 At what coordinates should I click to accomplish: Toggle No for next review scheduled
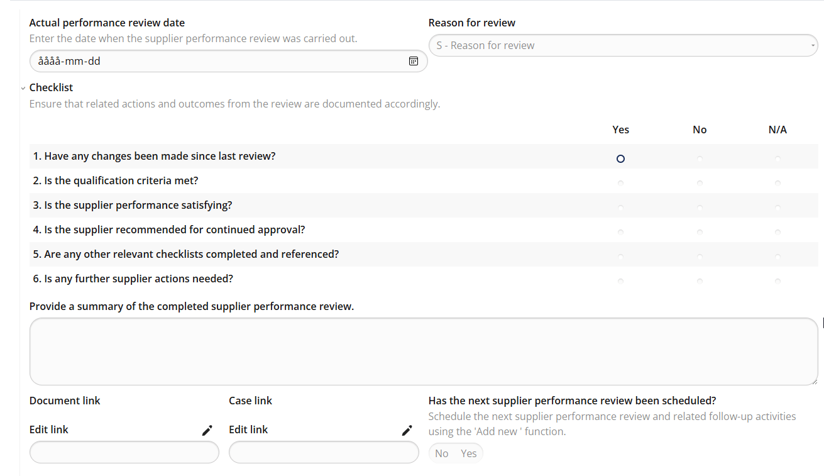(442, 453)
